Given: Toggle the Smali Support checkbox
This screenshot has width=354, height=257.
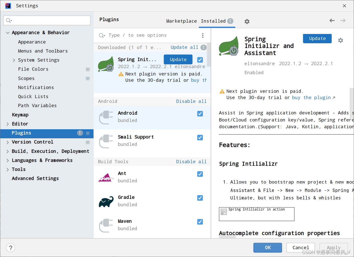Looking at the screenshot, I should coord(200,138).
